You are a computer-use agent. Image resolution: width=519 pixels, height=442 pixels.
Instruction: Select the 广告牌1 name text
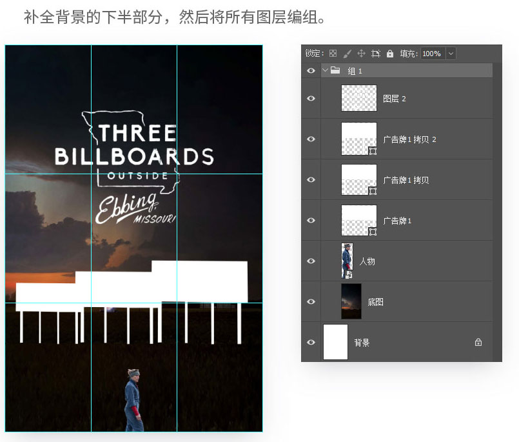click(397, 221)
